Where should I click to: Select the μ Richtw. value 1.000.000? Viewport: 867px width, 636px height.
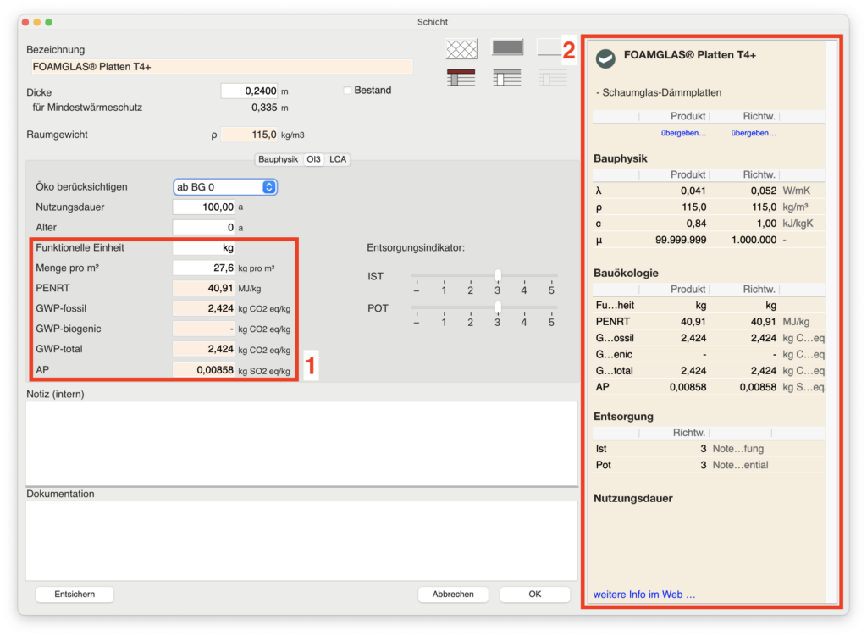754,240
